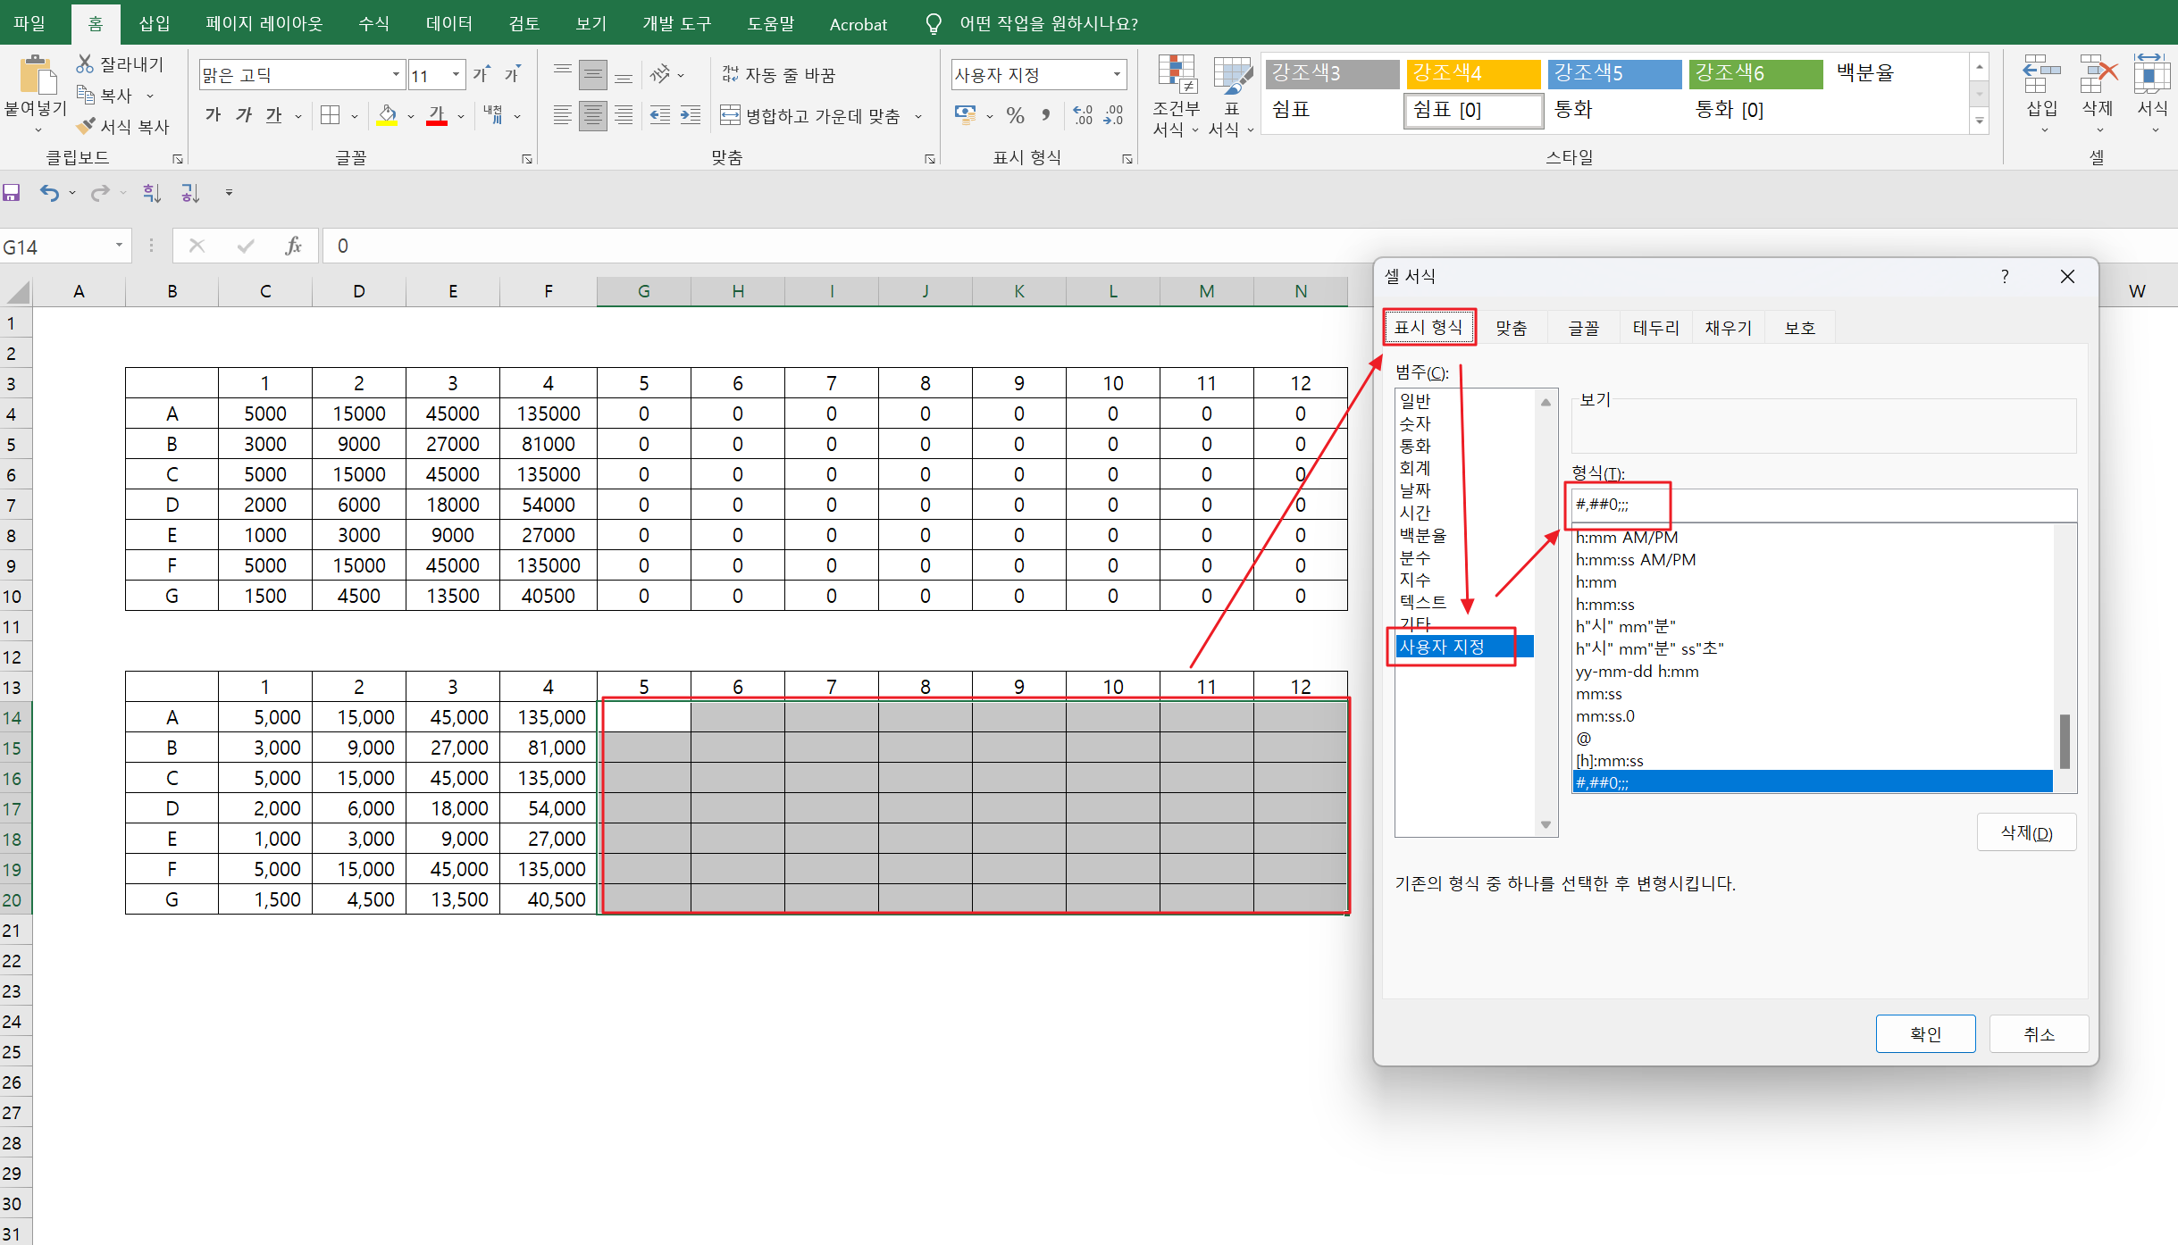Image resolution: width=2178 pixels, height=1245 pixels.
Task: Click the increase indent icon
Action: pos(690,115)
